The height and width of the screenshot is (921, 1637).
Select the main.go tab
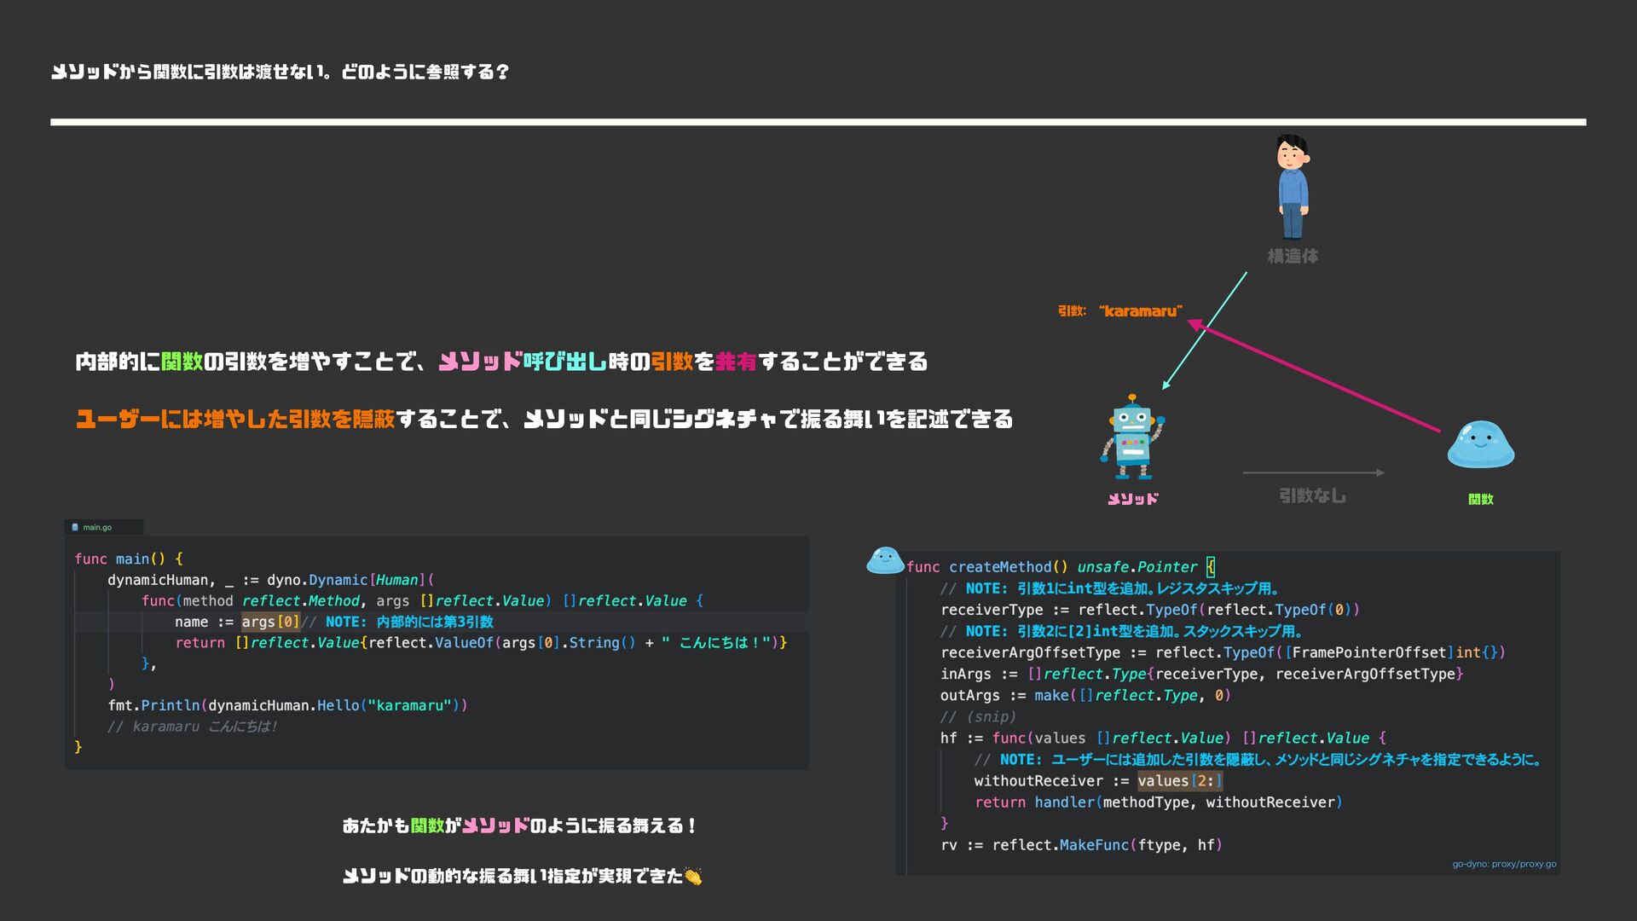[97, 527]
